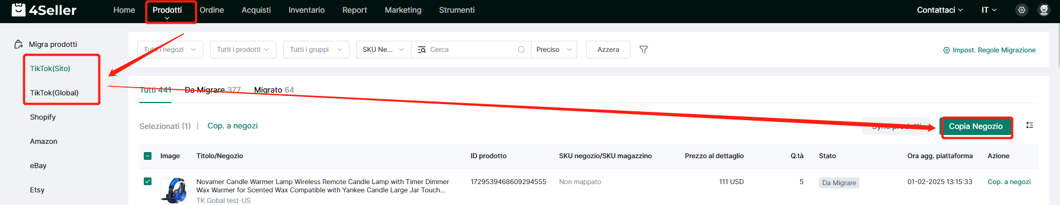Viewport: 1060px width, 205px height.
Task: Click Cop. a negozi beside Selezionati
Action: tap(232, 126)
